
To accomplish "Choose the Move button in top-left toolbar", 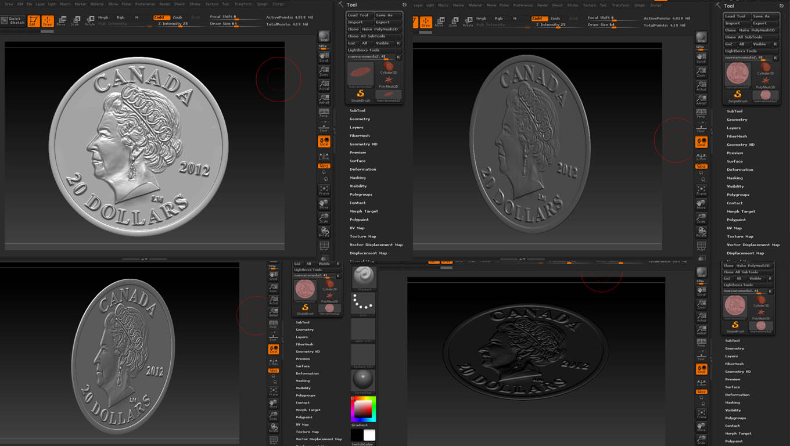I will click(61, 21).
